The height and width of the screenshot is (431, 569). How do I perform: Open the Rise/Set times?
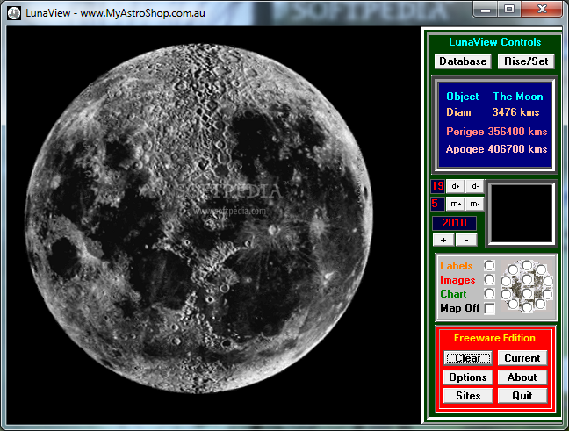[526, 61]
